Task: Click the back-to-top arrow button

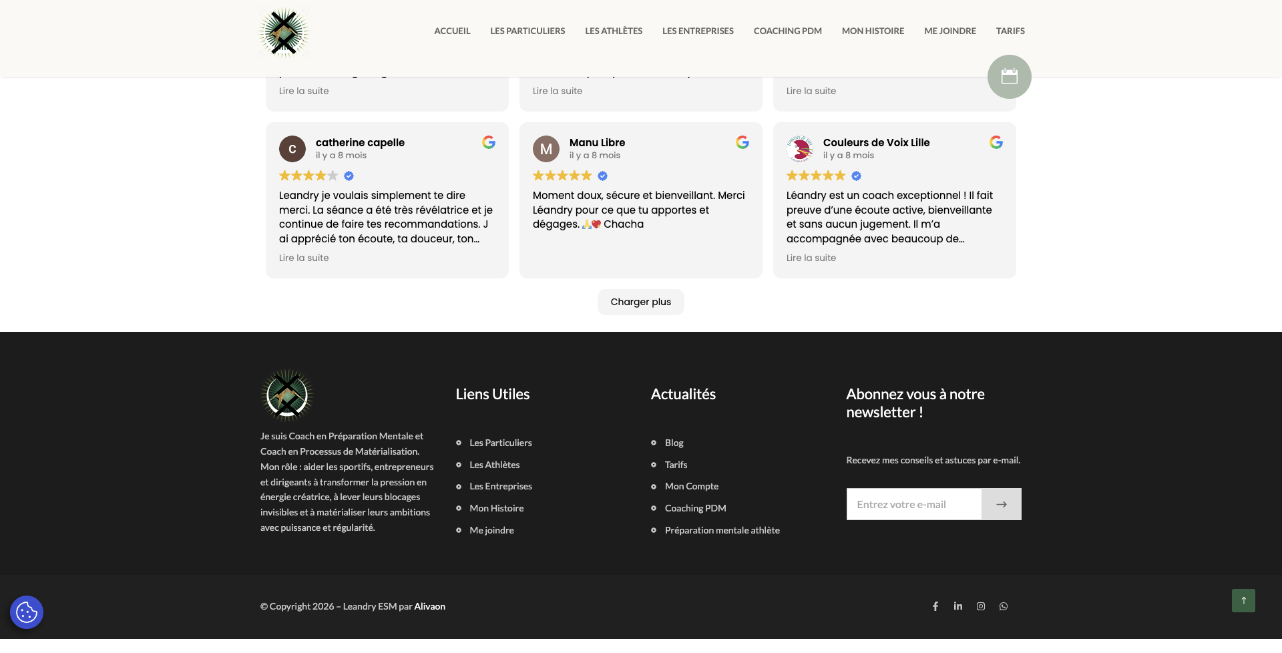Action: pos(1243,600)
